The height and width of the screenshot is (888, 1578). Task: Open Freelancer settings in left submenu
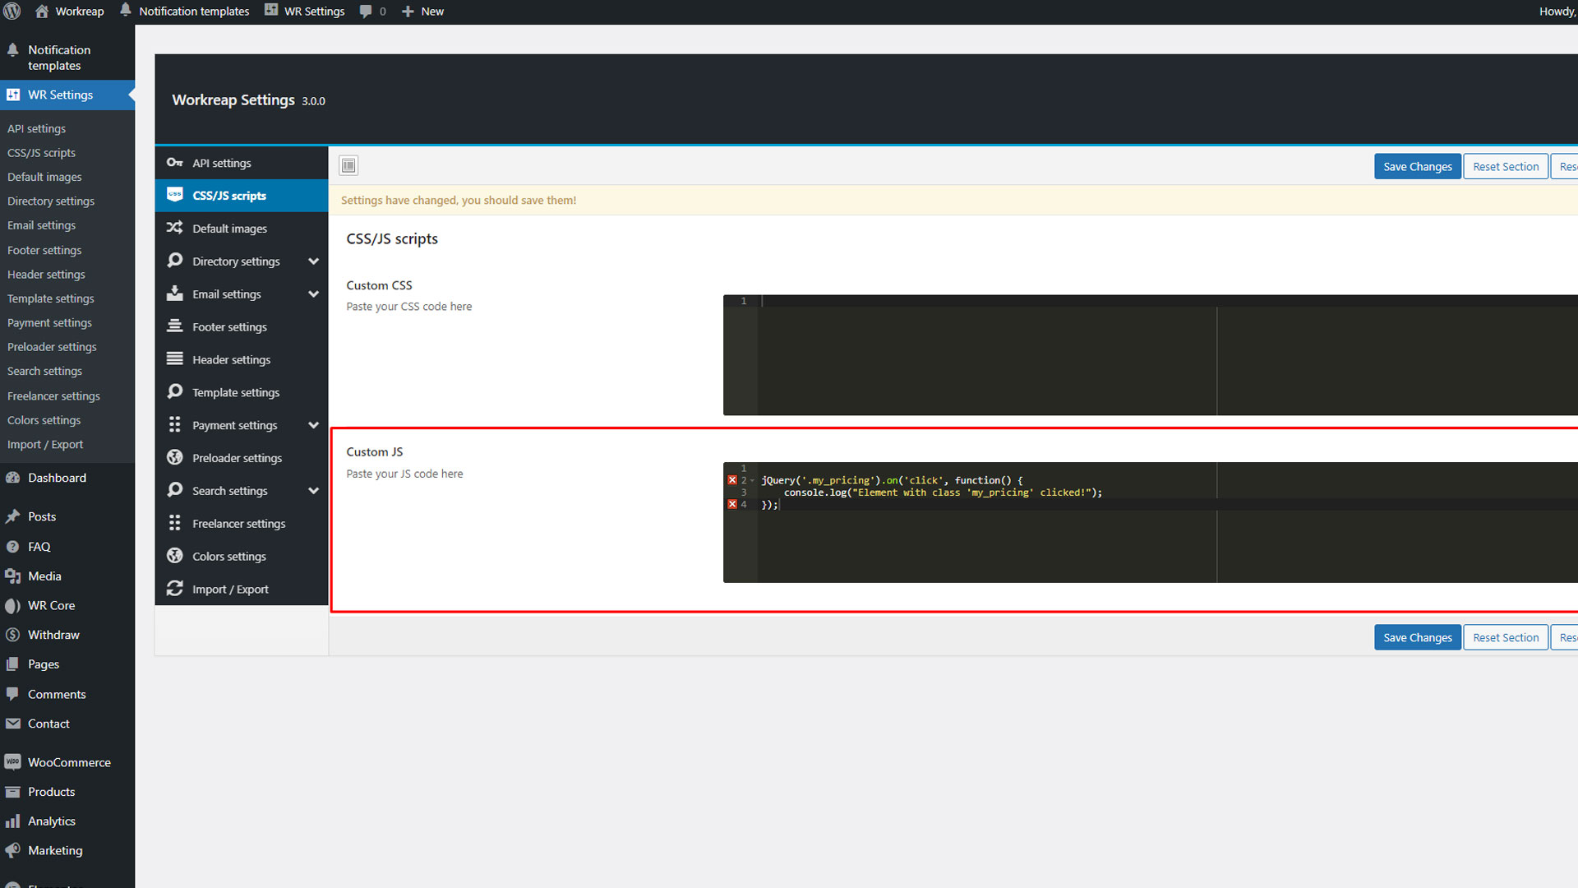click(x=53, y=395)
